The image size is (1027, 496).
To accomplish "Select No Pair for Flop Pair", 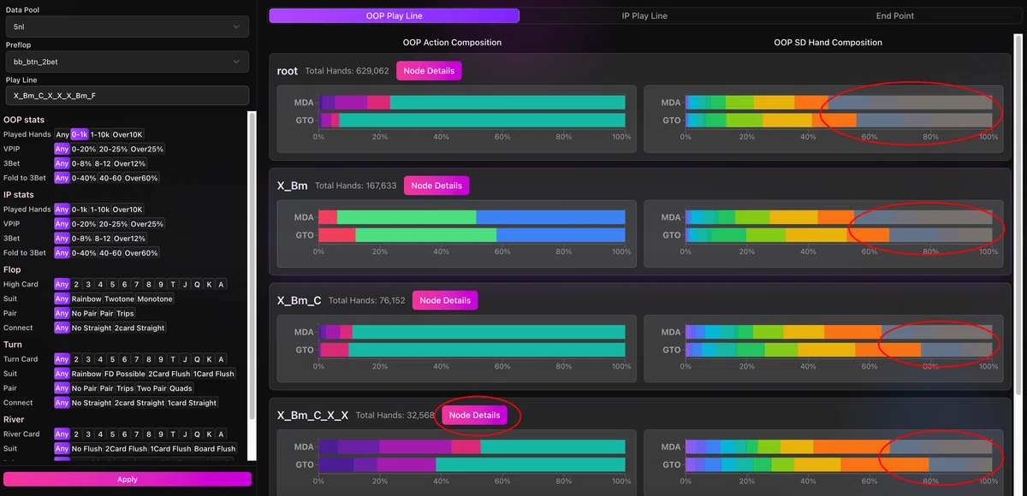I will click(x=85, y=314).
